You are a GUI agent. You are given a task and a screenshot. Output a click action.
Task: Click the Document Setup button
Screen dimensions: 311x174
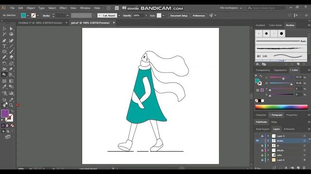tap(179, 15)
